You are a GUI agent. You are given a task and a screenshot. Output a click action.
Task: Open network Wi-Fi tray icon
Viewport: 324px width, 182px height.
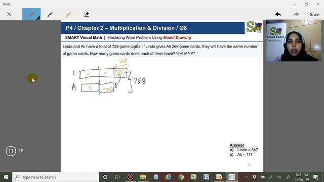tap(271, 177)
